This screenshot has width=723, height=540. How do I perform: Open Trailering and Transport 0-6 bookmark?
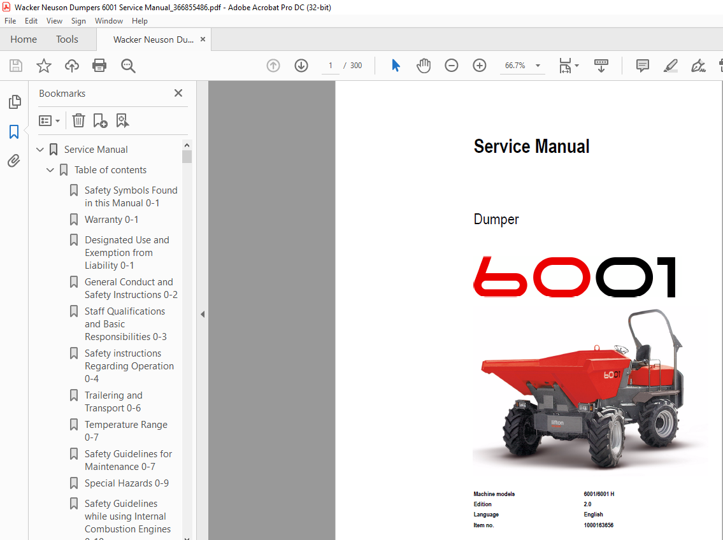tap(113, 402)
